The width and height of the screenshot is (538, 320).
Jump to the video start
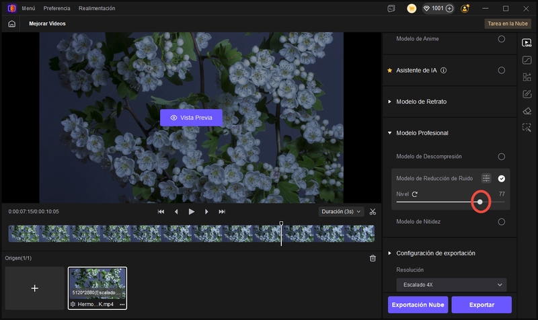click(x=161, y=212)
